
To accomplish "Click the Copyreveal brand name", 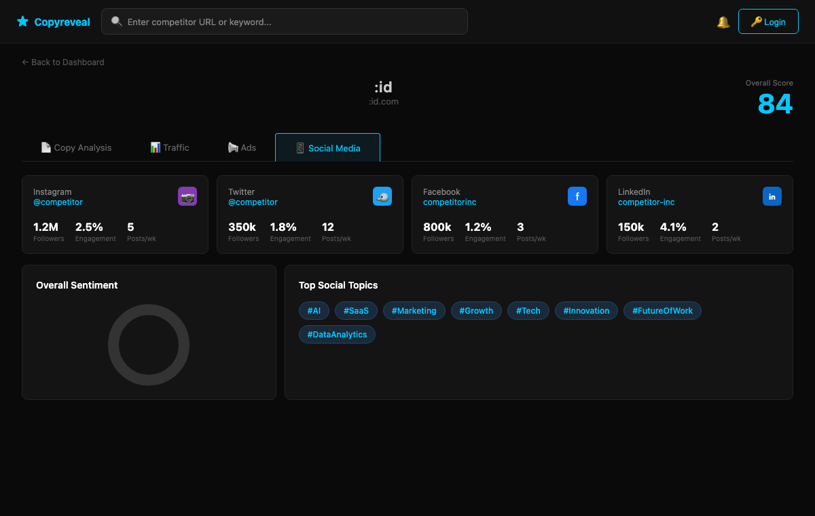I will point(62,22).
